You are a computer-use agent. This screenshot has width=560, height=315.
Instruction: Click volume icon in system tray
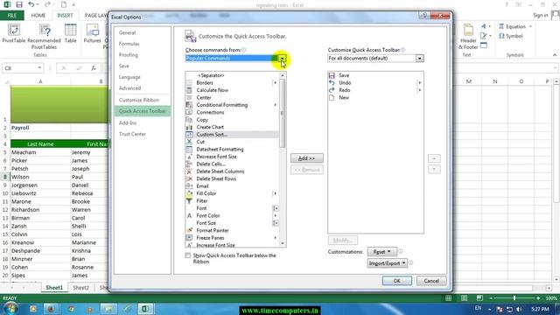tap(519, 309)
